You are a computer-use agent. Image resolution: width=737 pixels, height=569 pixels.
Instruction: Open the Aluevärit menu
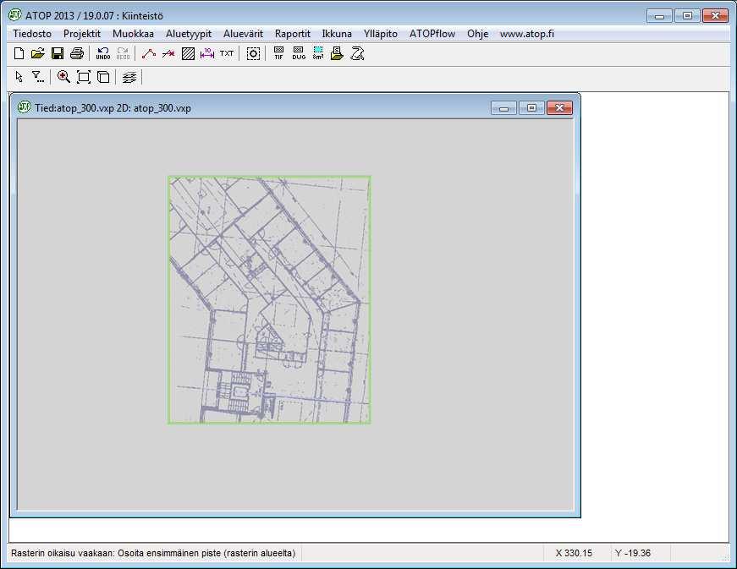[243, 34]
